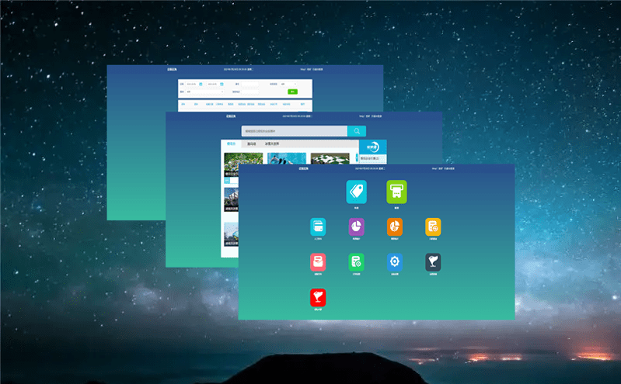This screenshot has height=384, width=621.
Task: Open the green ticket printer icon
Action: 396,191
